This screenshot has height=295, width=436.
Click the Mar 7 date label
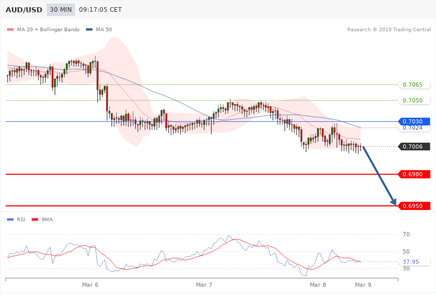click(204, 285)
